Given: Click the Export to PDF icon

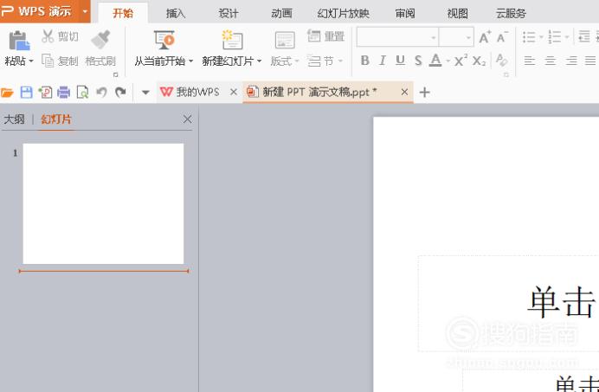Looking at the screenshot, I should (x=45, y=92).
